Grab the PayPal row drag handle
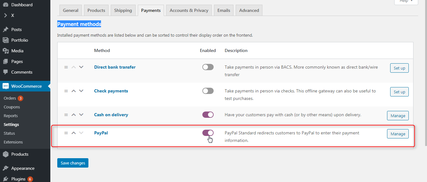Screen dimensions: 427x182 tap(66, 133)
